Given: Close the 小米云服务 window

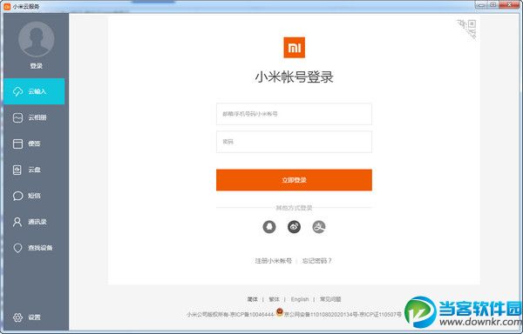Looking at the screenshot, I should [510, 5].
